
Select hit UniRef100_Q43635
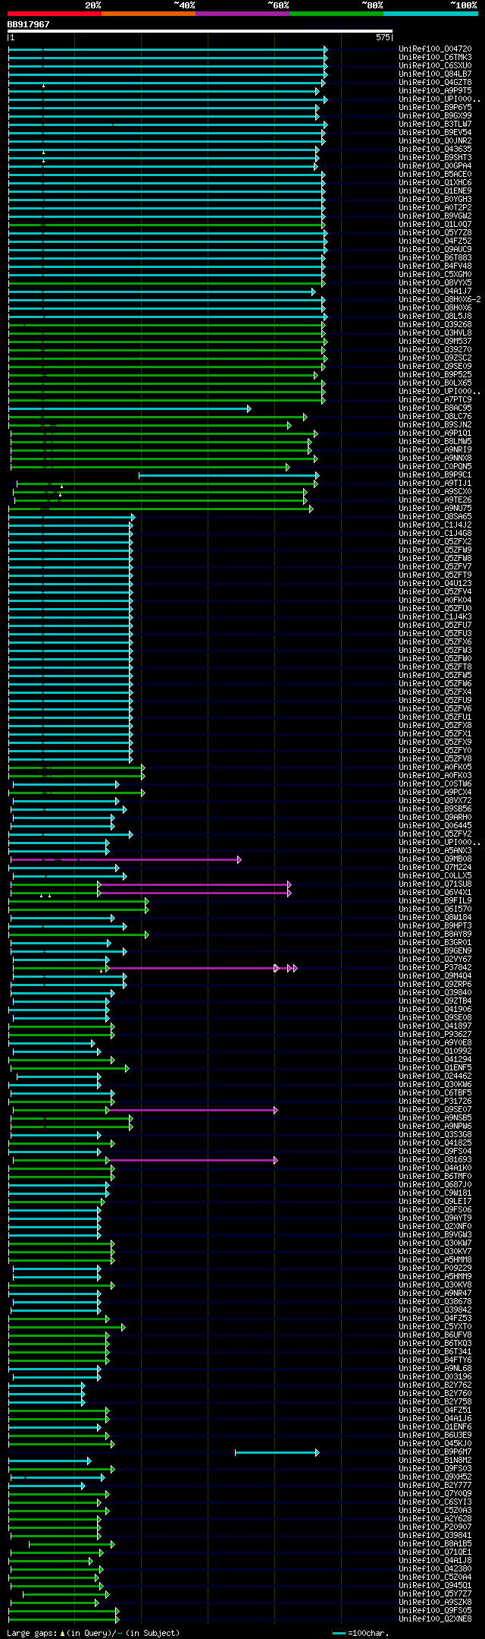pyautogui.click(x=435, y=149)
